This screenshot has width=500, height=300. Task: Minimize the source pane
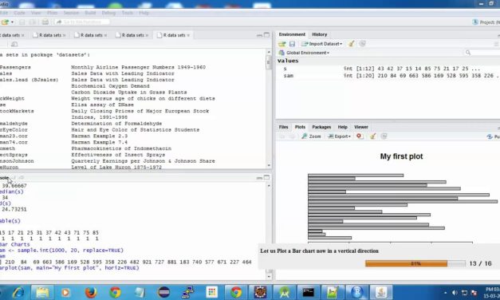(259, 35)
